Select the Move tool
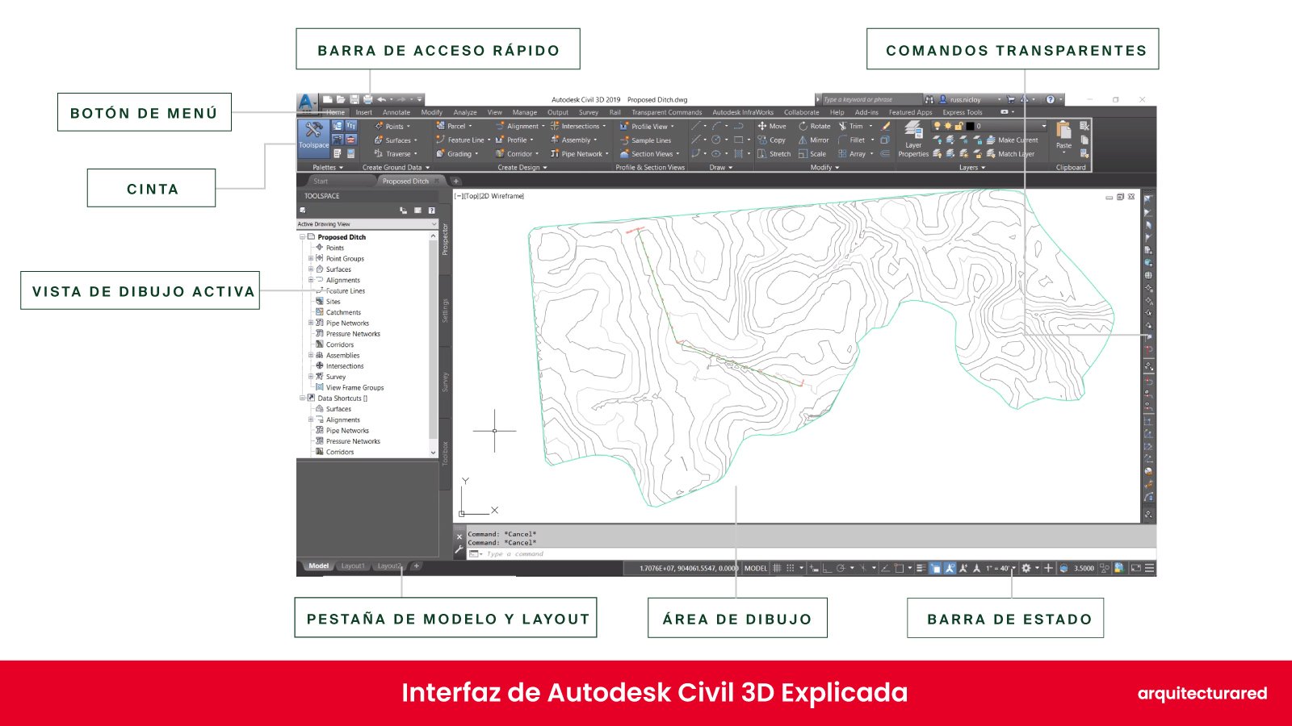Image resolution: width=1292 pixels, height=726 pixels. point(772,126)
